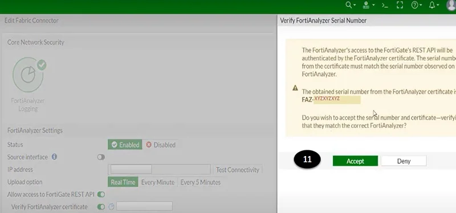Click the IP address input field
456x213 pixels.
coord(159,169)
